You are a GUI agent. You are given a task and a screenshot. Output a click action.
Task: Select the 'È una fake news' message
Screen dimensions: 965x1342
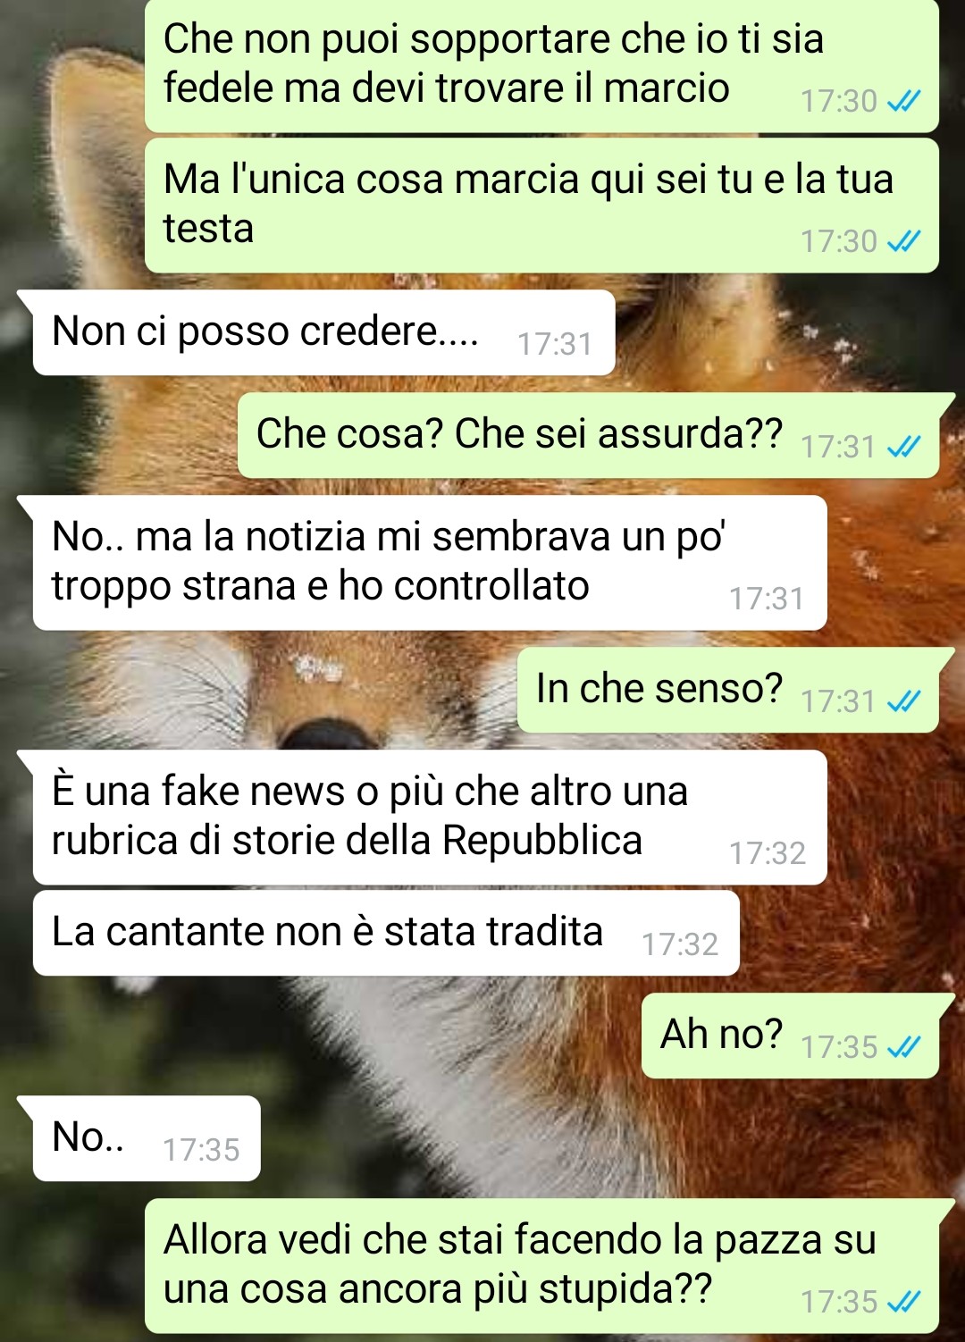click(x=430, y=818)
